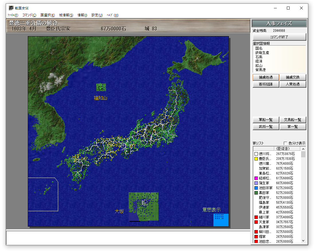Click the 戦国史SE app icon in title bar
This screenshot has height=251, width=314.
pos(11,8)
